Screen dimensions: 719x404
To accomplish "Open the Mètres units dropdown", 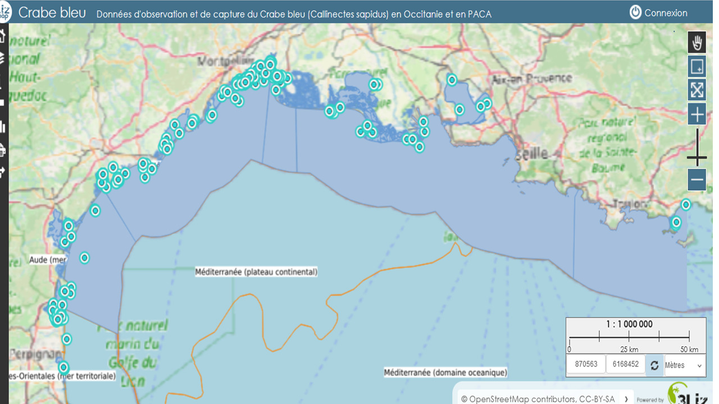I will [x=685, y=365].
